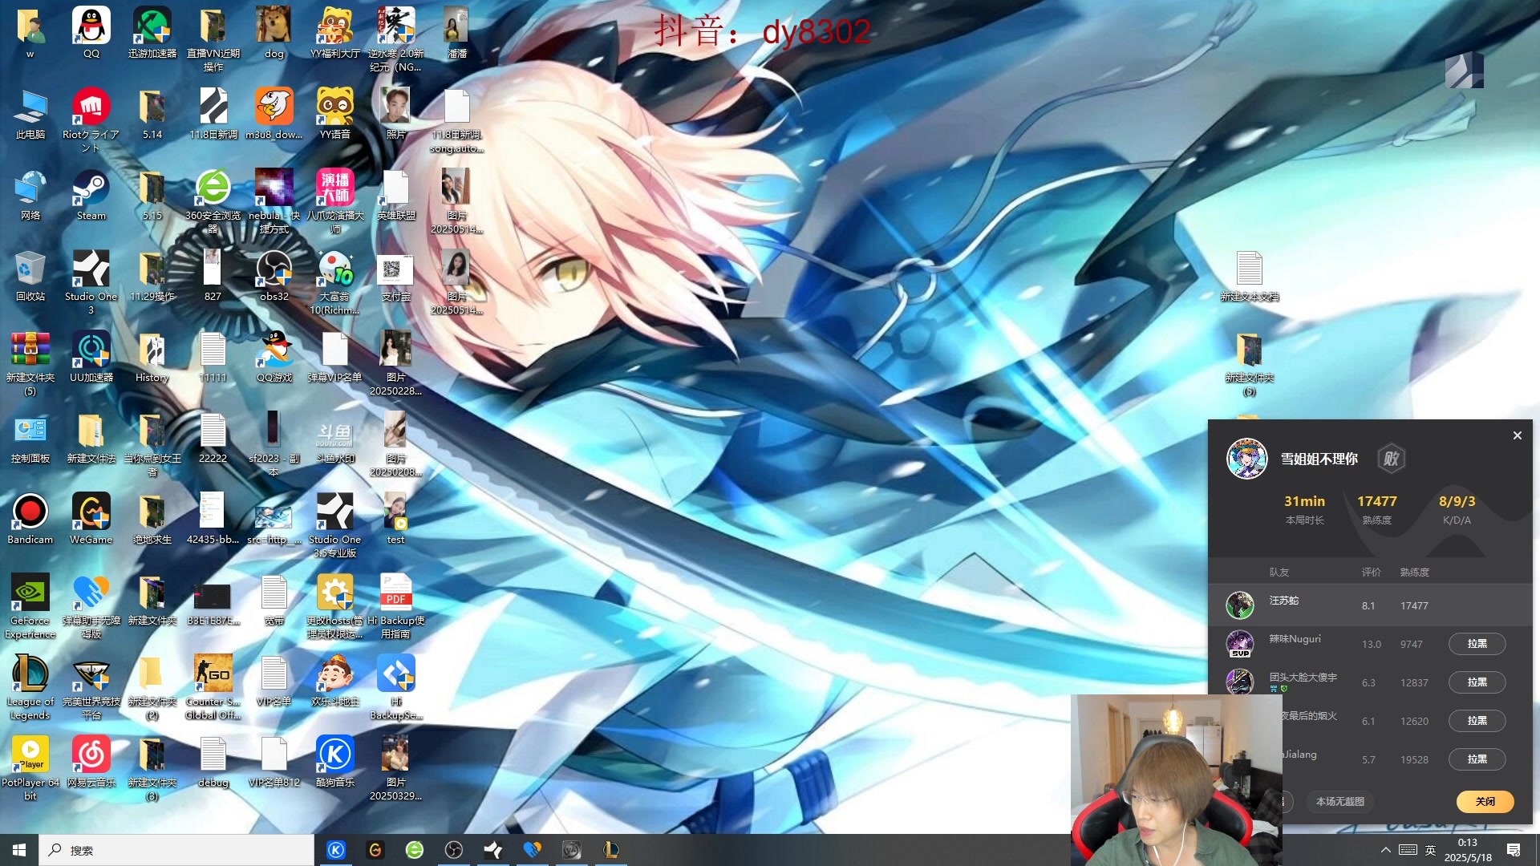Click the 雪姐姐不理你 player avatar

click(1246, 459)
